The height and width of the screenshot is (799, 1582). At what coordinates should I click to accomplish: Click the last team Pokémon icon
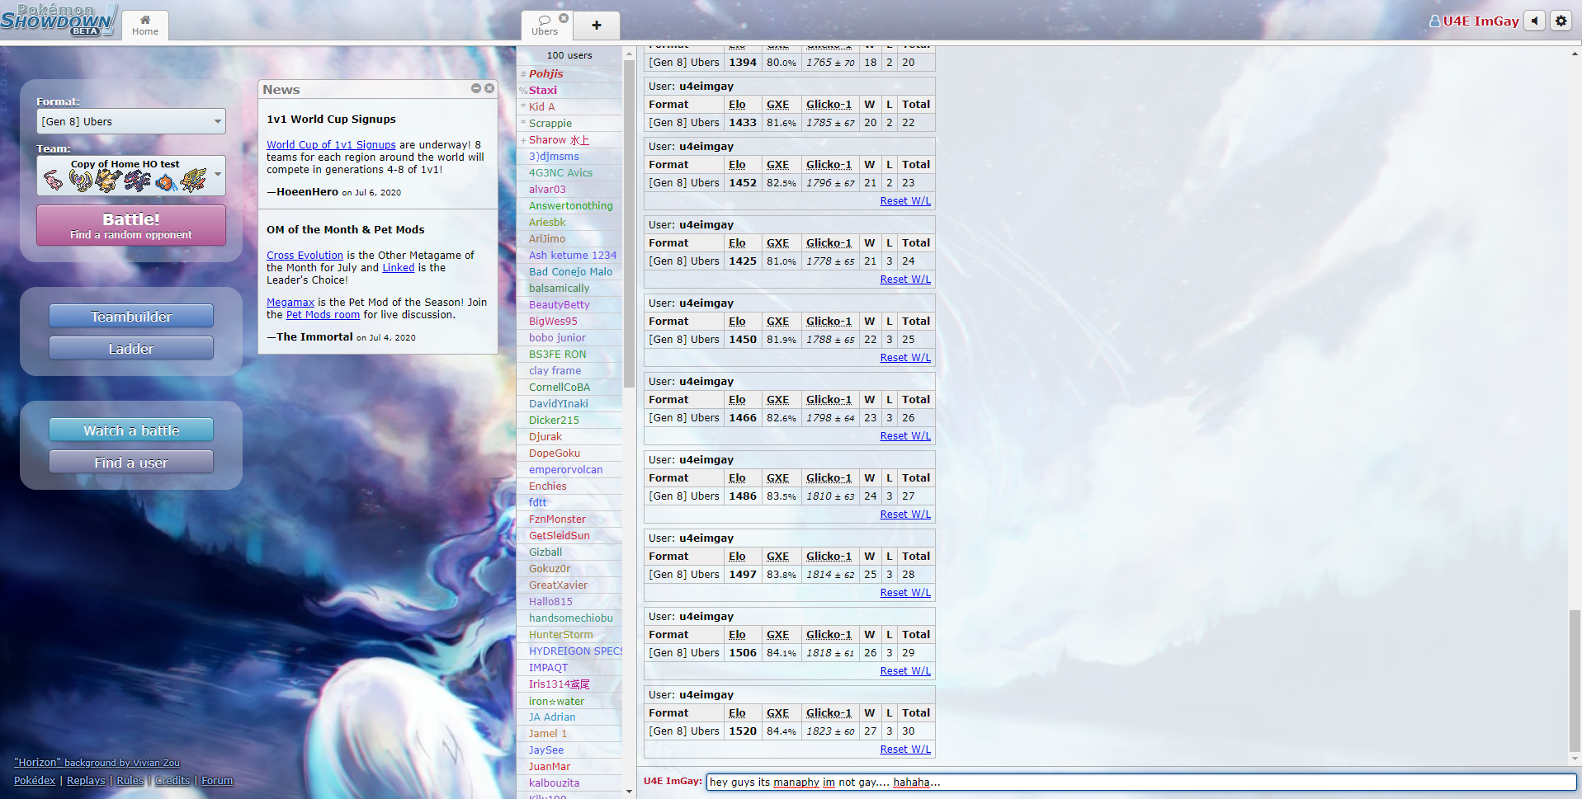point(194,180)
